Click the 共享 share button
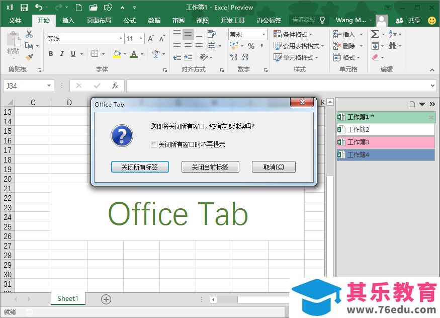This screenshot has width=440, height=318. coord(408,20)
